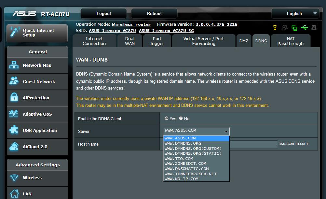Click the .asuscomm.com domain suffix text
326x199 pixels.
pyautogui.click(x=293, y=144)
